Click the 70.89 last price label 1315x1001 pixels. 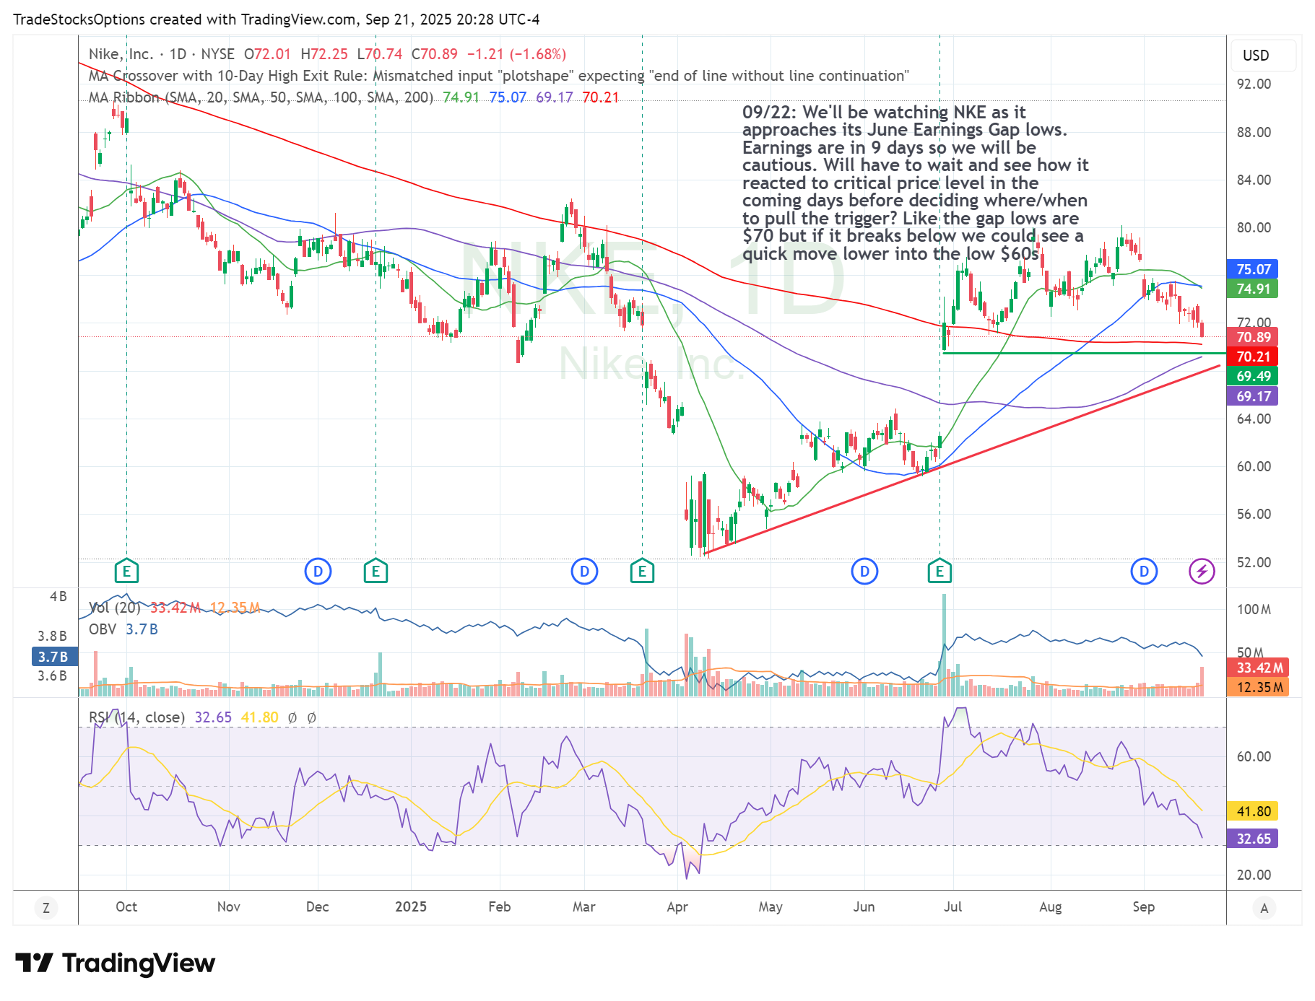1253,337
